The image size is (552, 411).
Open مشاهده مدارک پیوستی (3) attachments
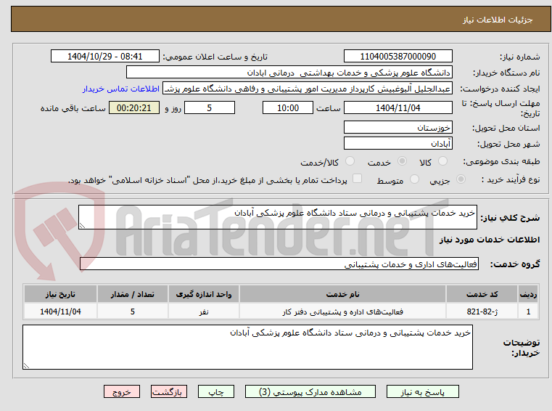coord(310,391)
